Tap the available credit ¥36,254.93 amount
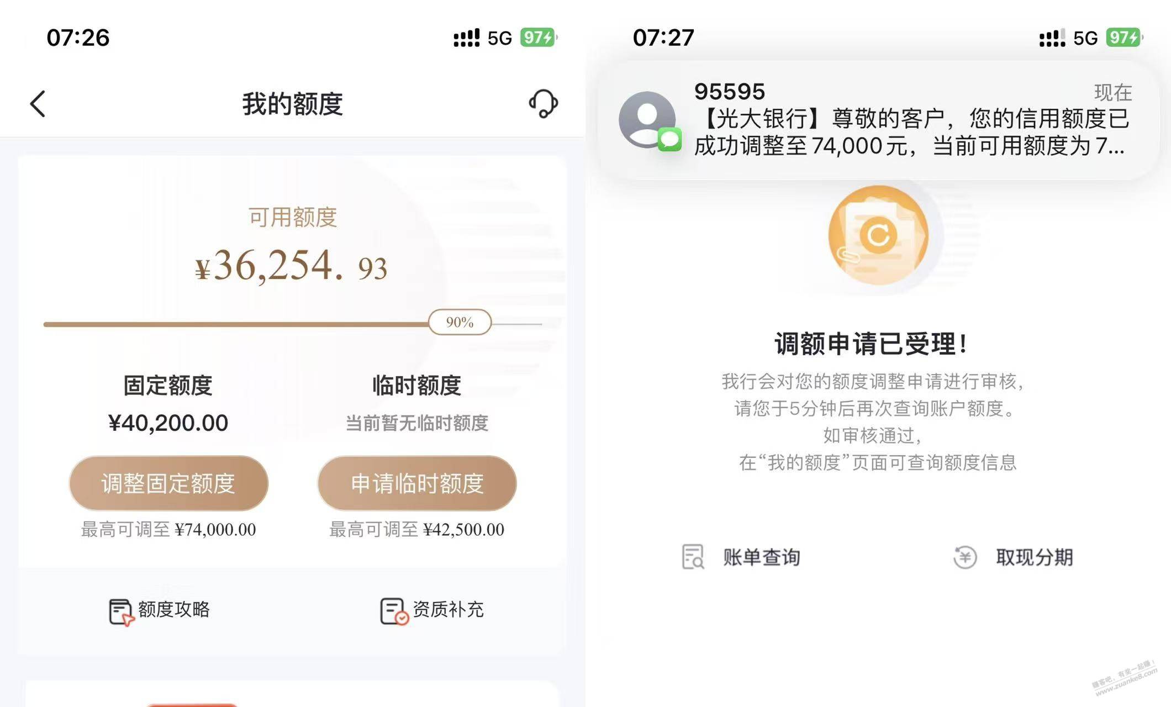This screenshot has height=707, width=1171. pyautogui.click(x=291, y=266)
